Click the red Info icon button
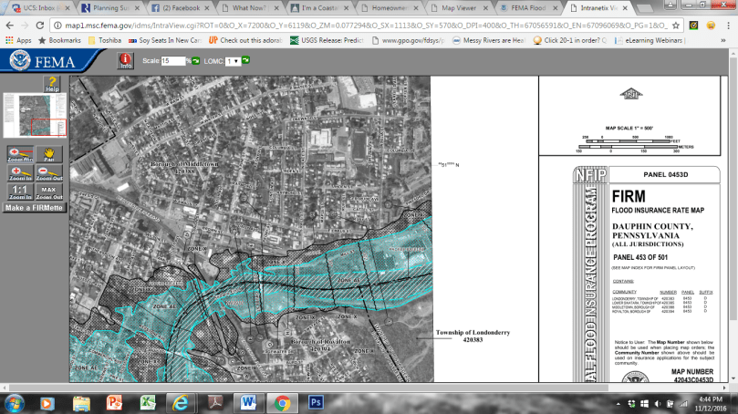This screenshot has width=738, height=414. click(126, 61)
